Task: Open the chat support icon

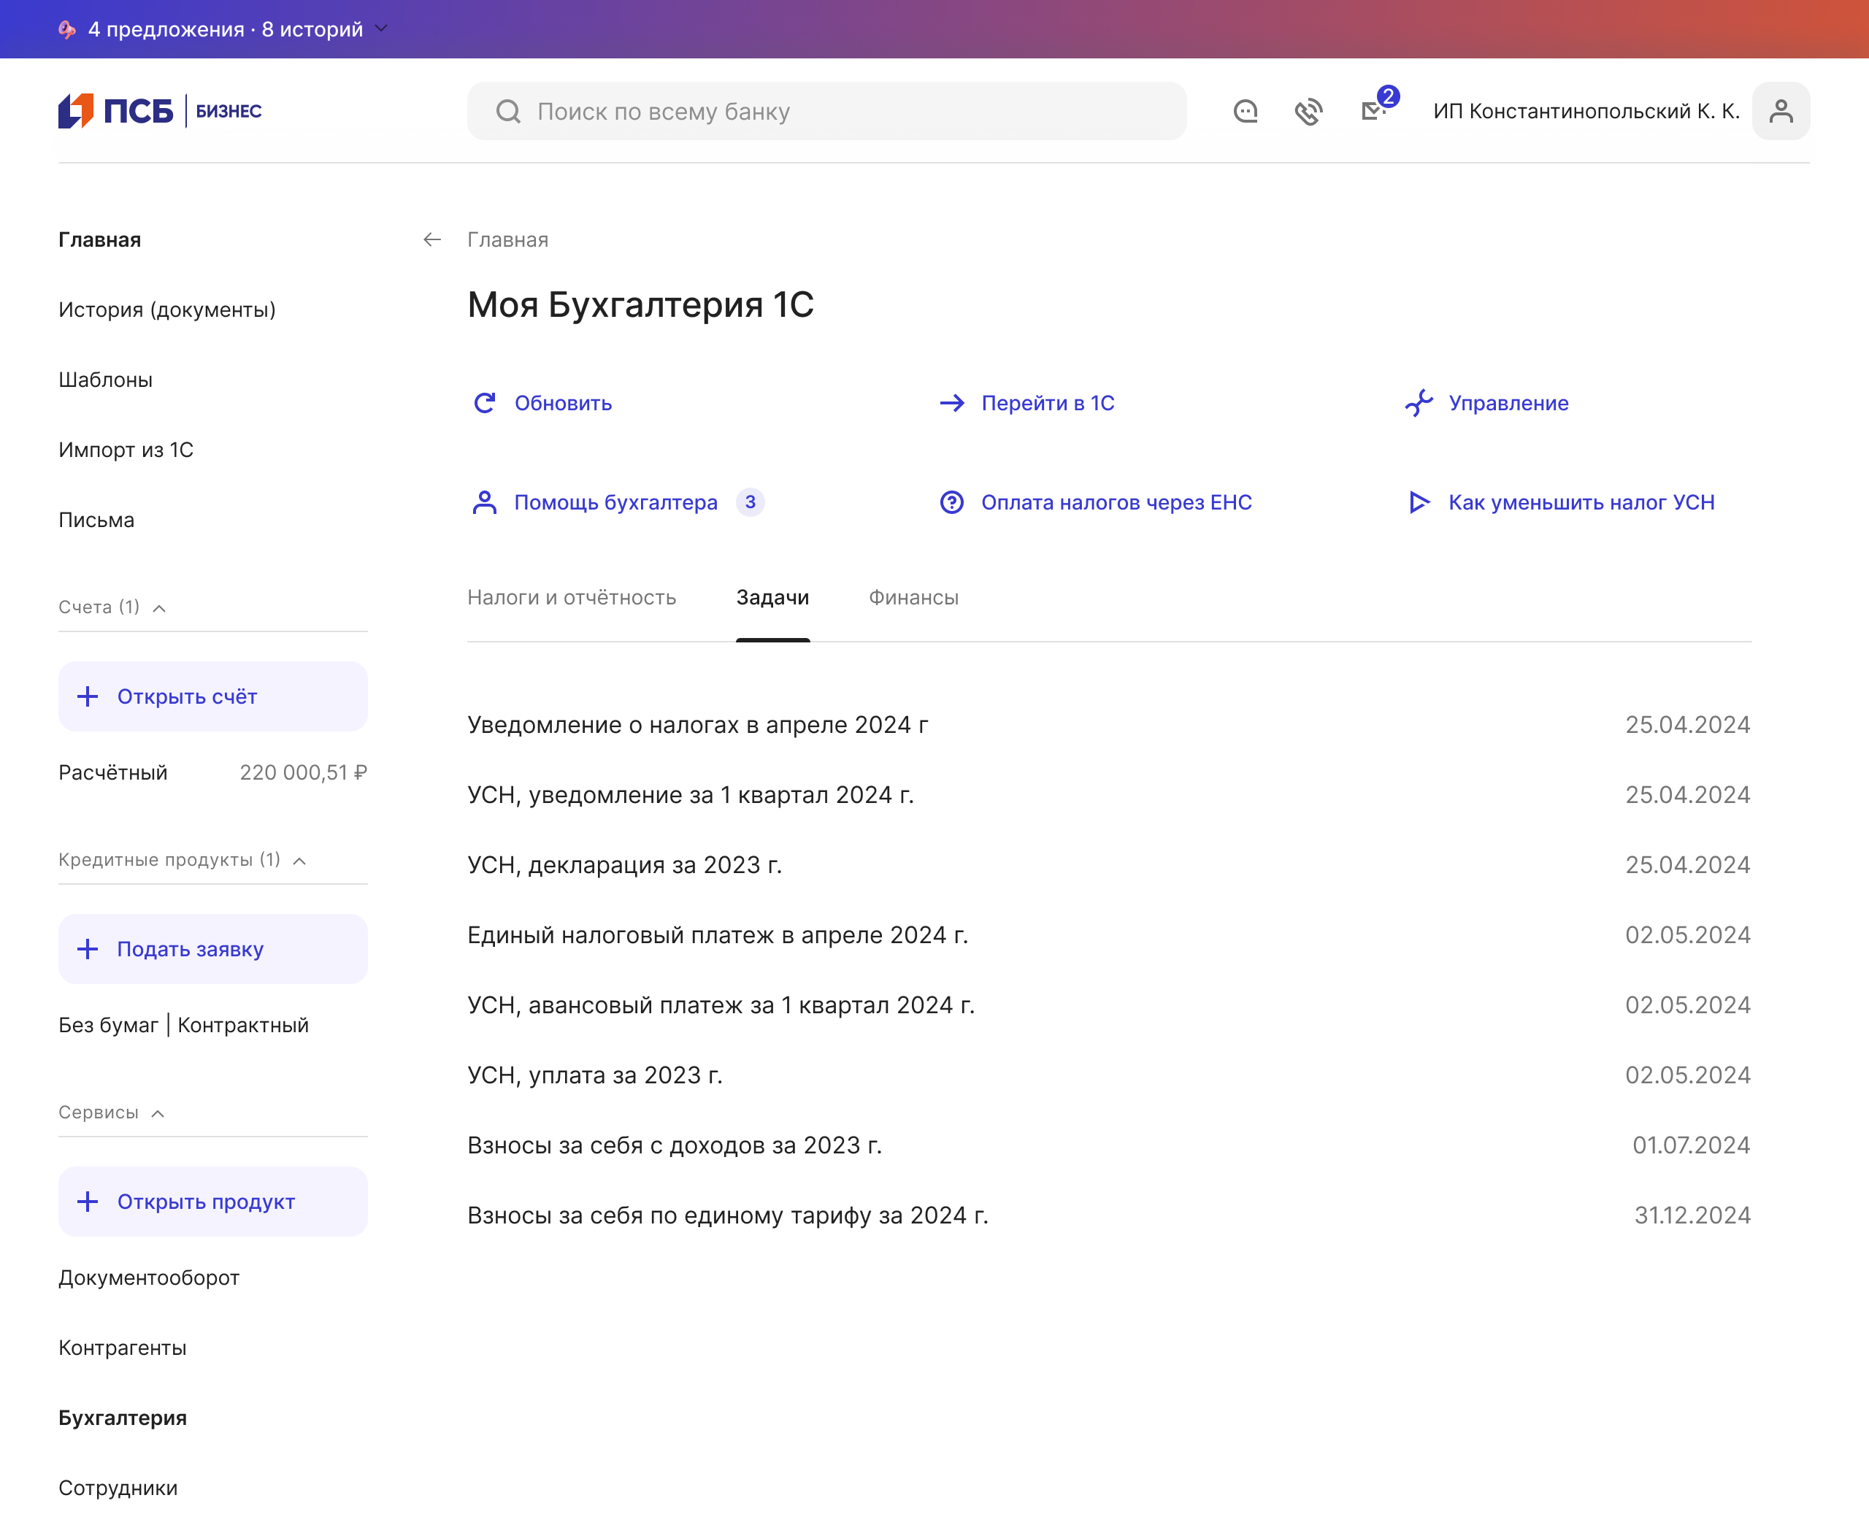Action: [1246, 111]
